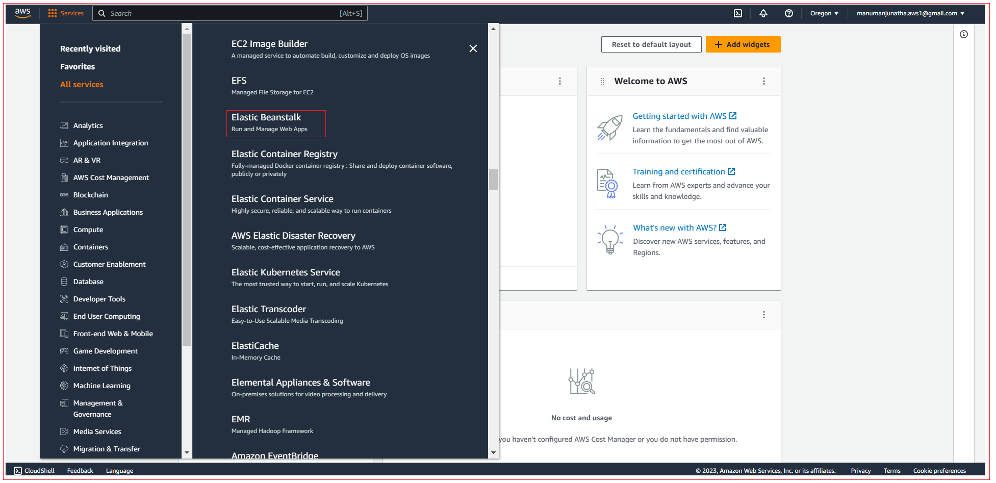Click the Developer Tools icon

[64, 299]
